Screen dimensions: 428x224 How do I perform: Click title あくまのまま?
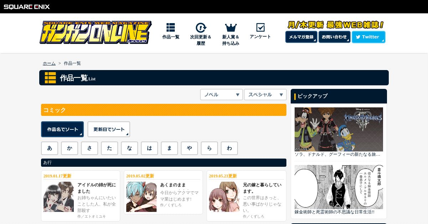(x=173, y=185)
